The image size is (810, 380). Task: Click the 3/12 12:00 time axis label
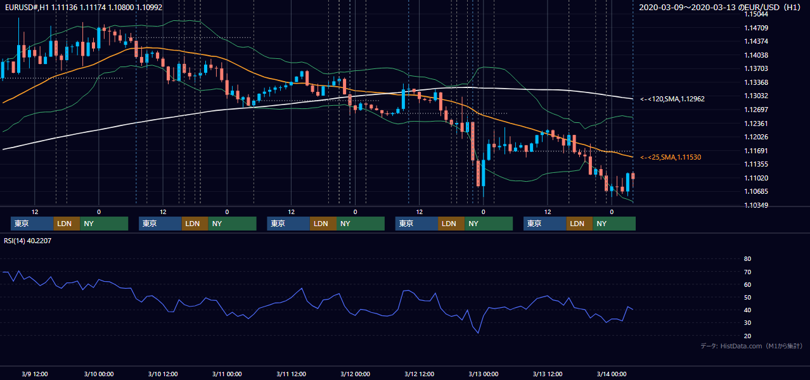click(419, 374)
